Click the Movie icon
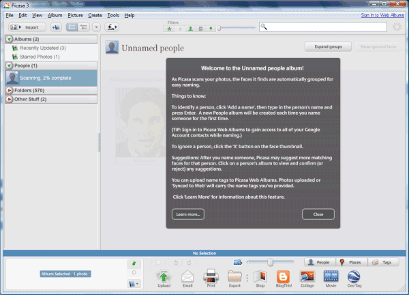Viewport: 409px width, 295px height. coord(331,279)
